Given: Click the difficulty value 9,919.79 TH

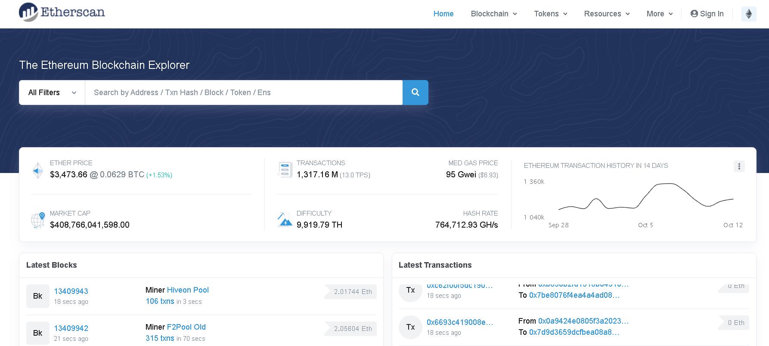Looking at the screenshot, I should coord(319,225).
